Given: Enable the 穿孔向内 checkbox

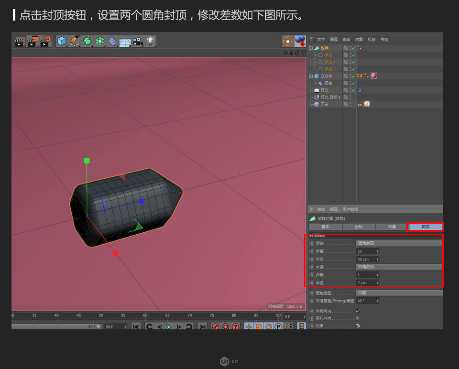Looking at the screenshot, I should [x=357, y=318].
